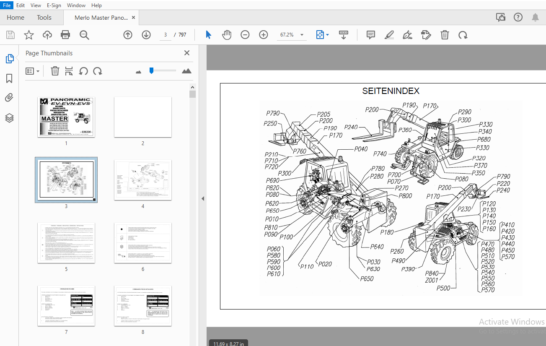This screenshot has height=346, width=546.
Task: Select page 1 cover thumbnail
Action: click(x=66, y=117)
